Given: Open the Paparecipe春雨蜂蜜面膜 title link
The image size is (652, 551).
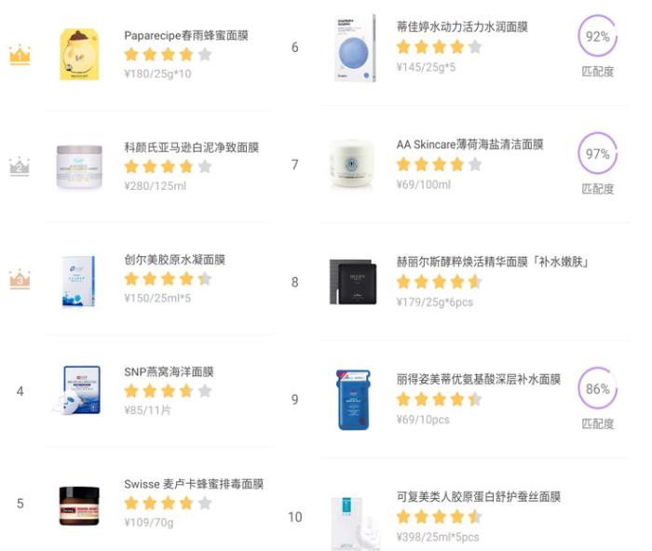Looking at the screenshot, I should click(x=186, y=35).
